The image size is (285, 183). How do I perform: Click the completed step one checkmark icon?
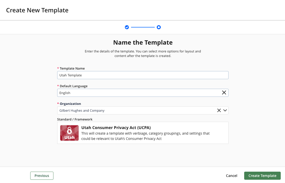127,27
